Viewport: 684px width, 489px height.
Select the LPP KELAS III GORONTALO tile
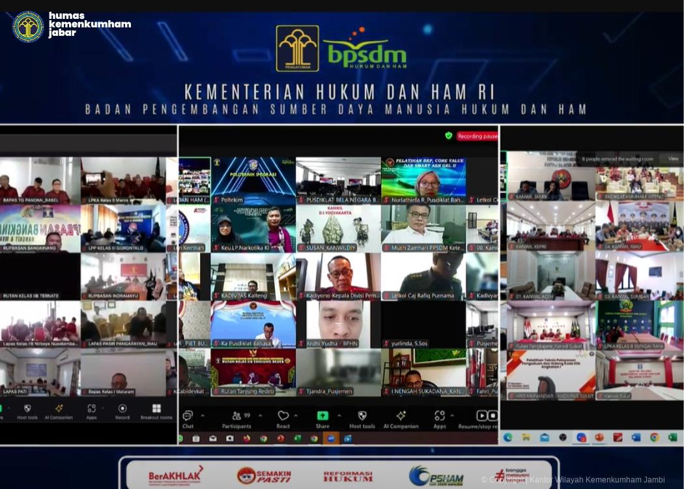(124, 228)
